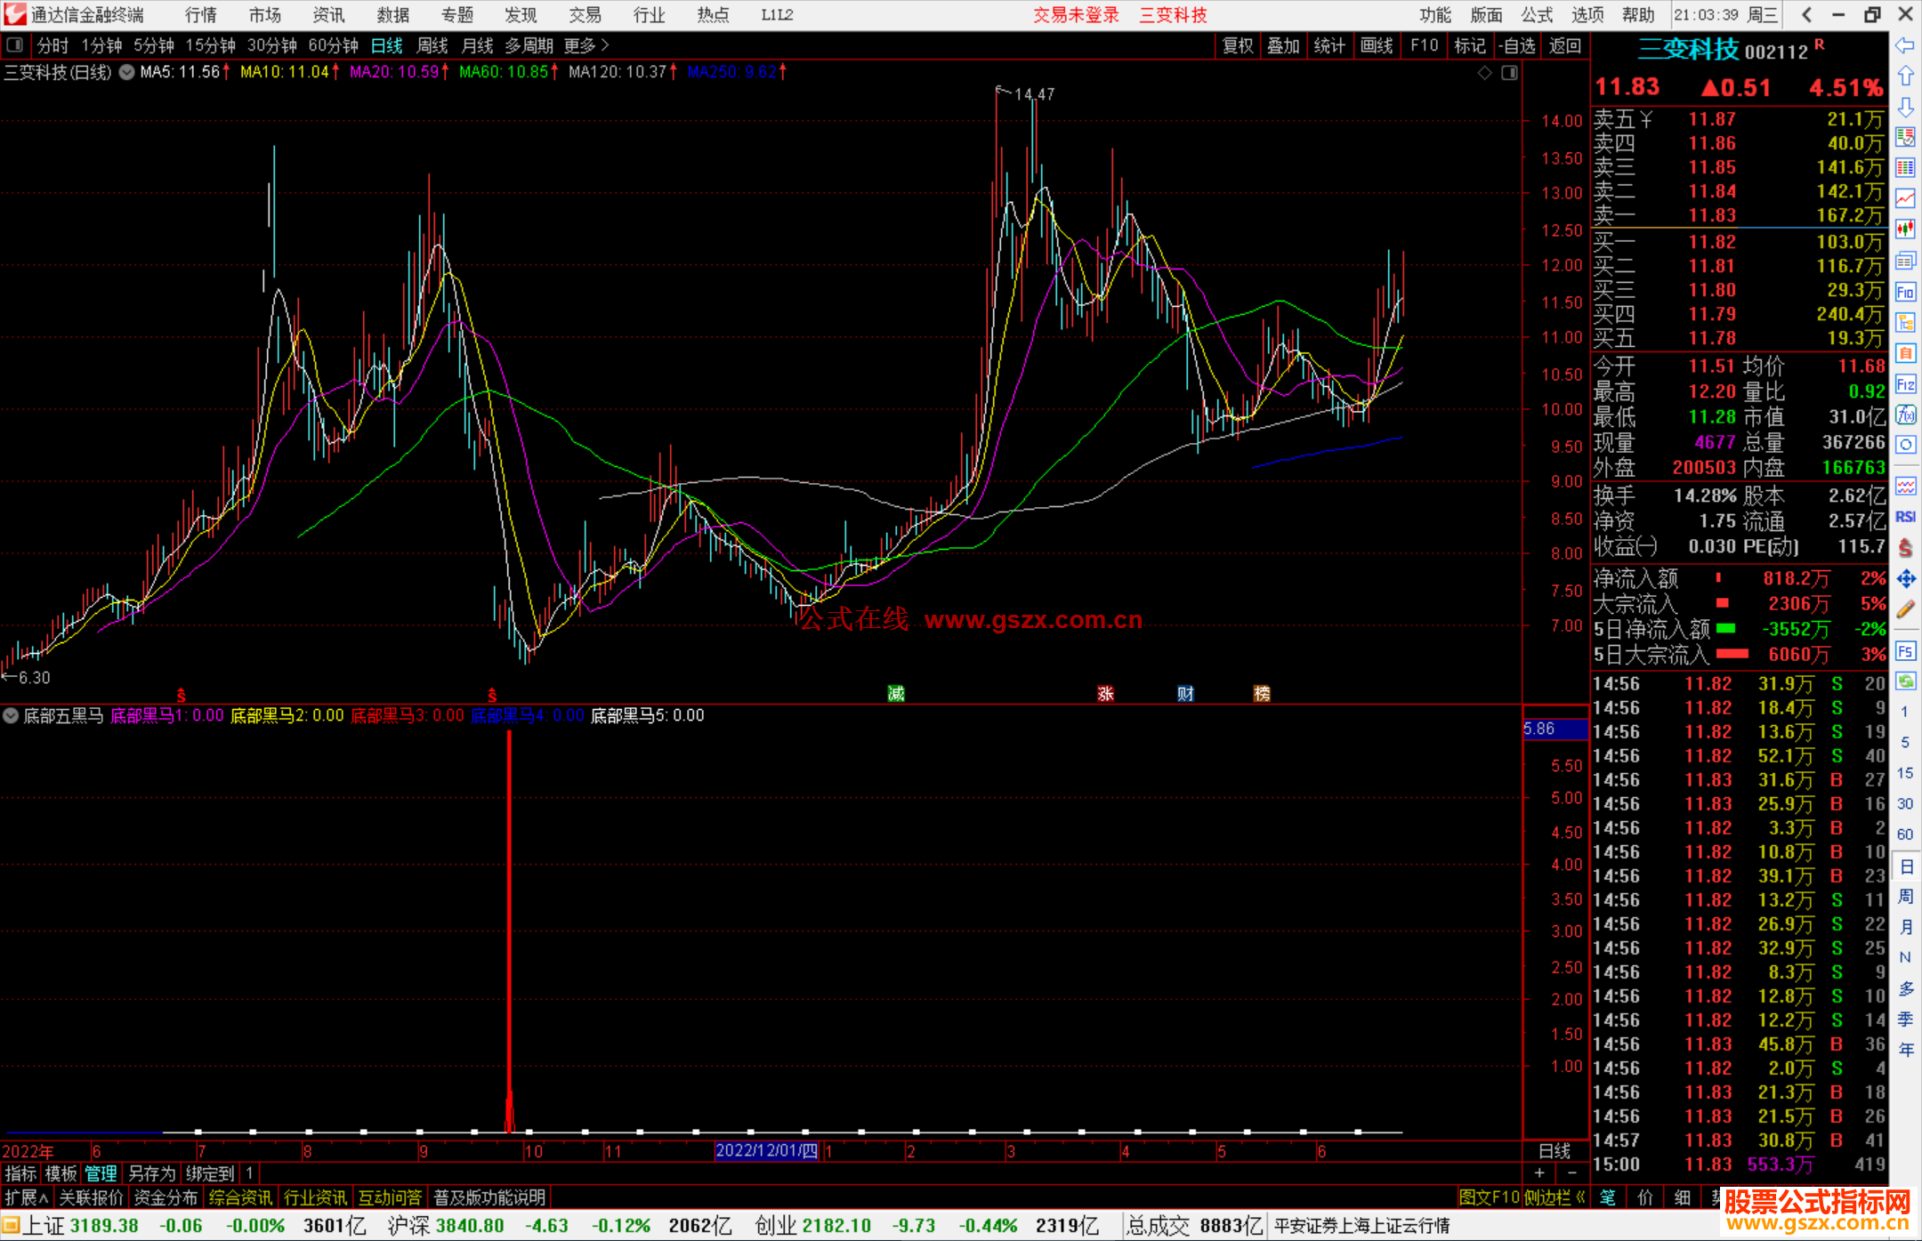This screenshot has height=1241, width=1922.
Task: Expand the 底部五黑马 indicator dropdown arrow
Action: [11, 715]
